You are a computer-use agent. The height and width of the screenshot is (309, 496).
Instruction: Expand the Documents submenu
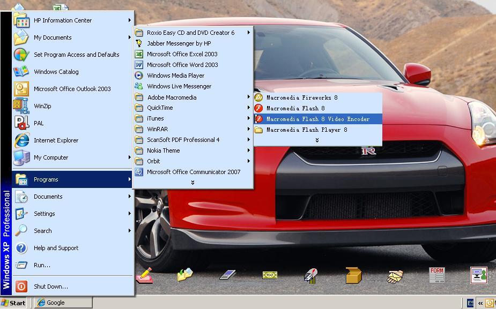[72, 197]
